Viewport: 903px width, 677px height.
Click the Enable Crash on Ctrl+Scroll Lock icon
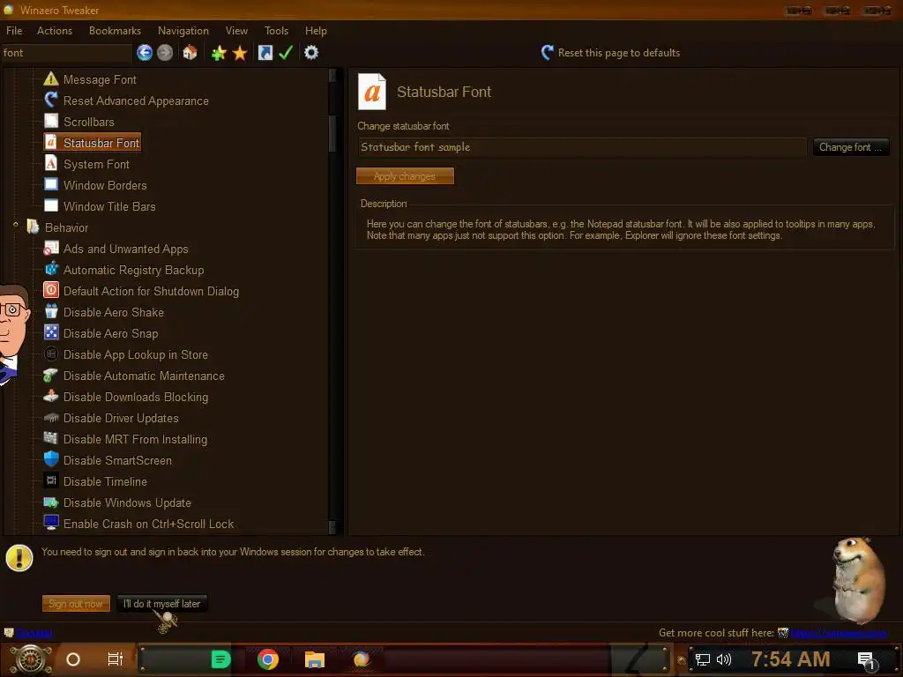coord(51,523)
